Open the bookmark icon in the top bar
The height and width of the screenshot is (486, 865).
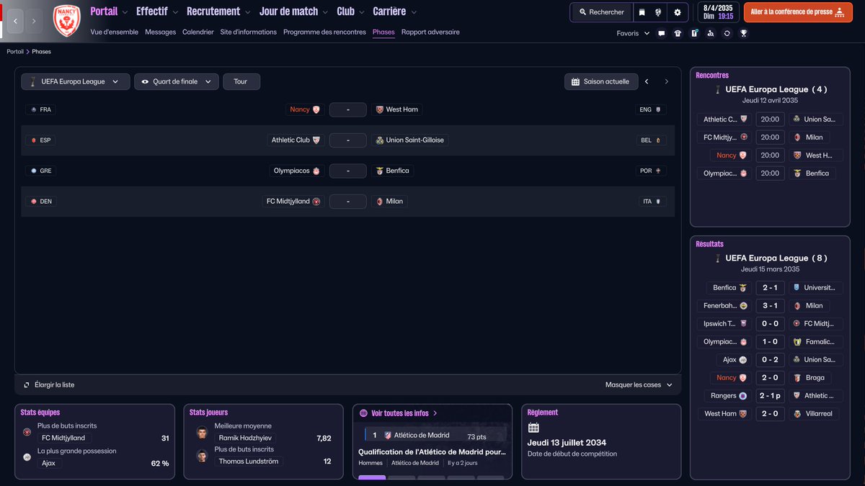pyautogui.click(x=642, y=12)
